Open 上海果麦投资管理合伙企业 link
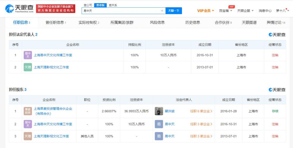Image resolution: width=293 pixels, height=148 pixels. coord(53,111)
